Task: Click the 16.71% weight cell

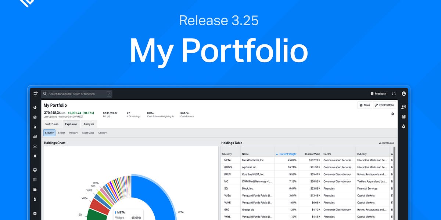Action: coord(286,167)
